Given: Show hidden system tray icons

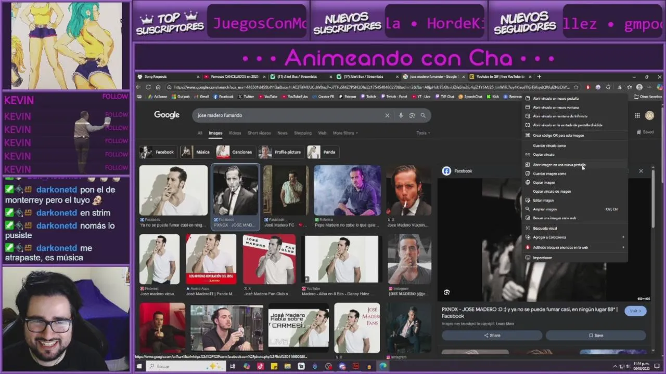Looking at the screenshot, I should (x=615, y=366).
